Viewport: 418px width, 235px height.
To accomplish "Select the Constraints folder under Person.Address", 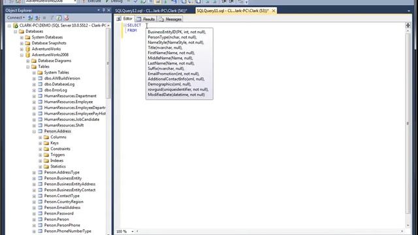I will tap(61, 149).
